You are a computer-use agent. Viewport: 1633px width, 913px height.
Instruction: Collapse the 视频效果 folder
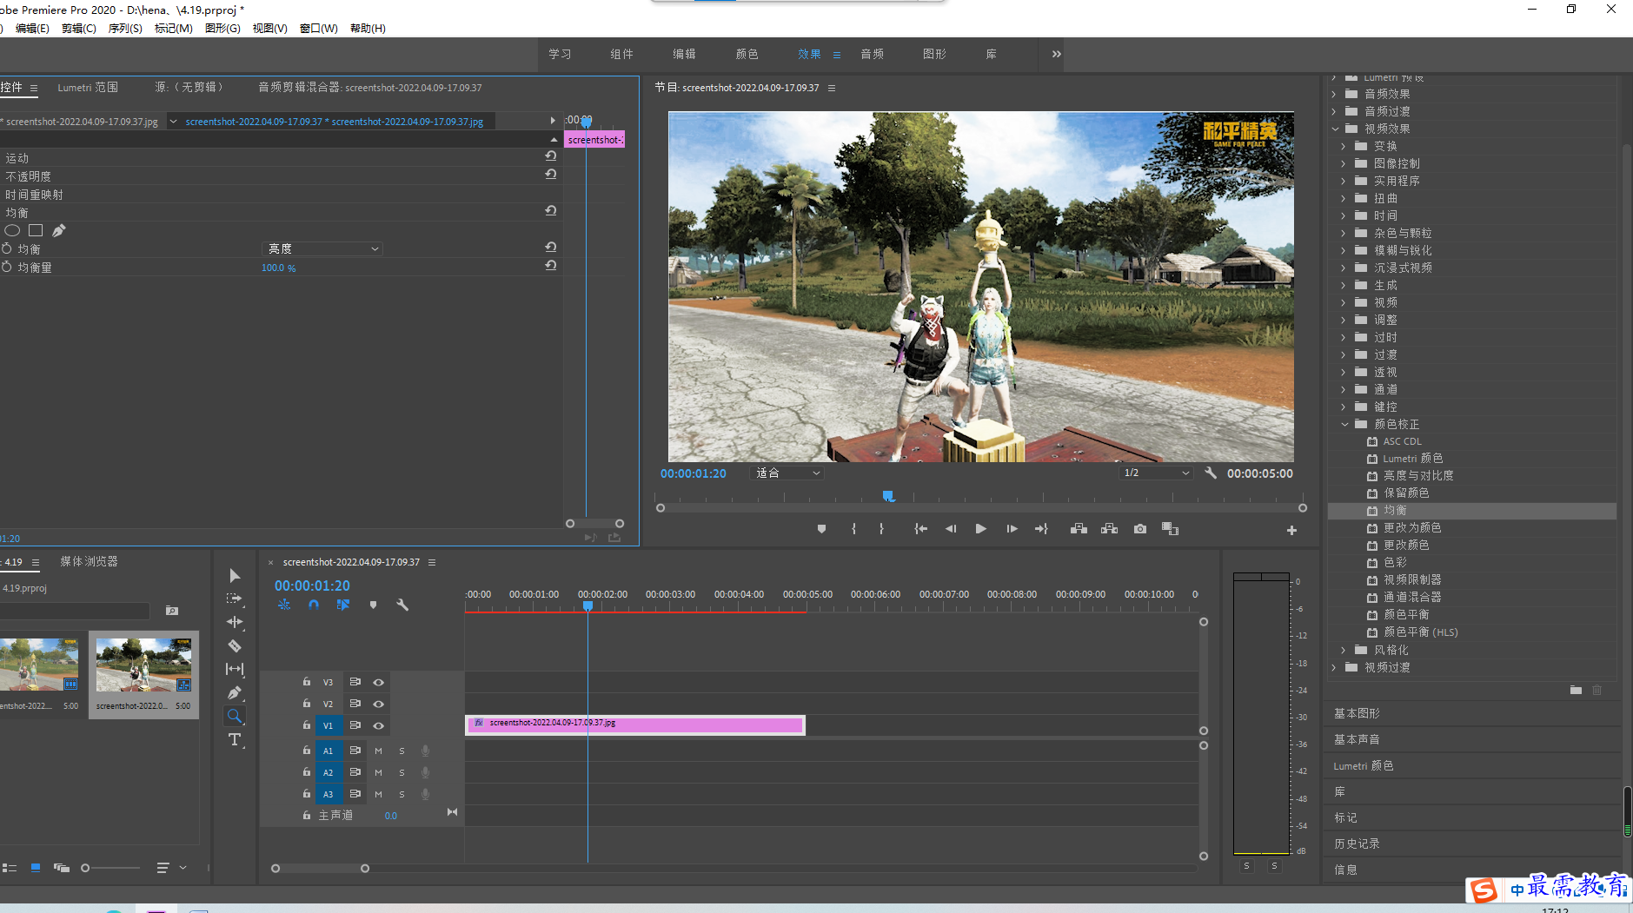click(1335, 129)
